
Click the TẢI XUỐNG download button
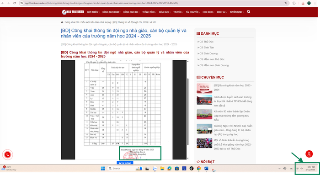(x=125, y=163)
